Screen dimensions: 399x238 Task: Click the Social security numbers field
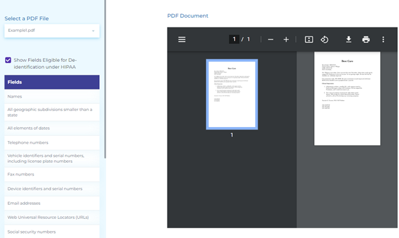pos(52,232)
